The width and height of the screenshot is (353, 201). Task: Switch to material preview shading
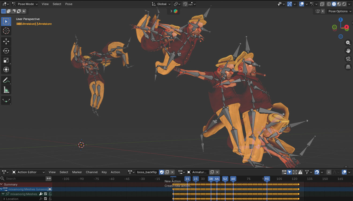[x=339, y=4]
